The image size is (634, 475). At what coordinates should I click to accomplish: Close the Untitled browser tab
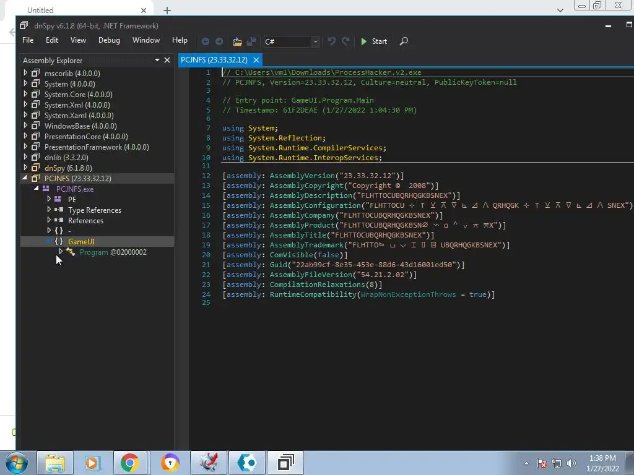[x=144, y=11]
